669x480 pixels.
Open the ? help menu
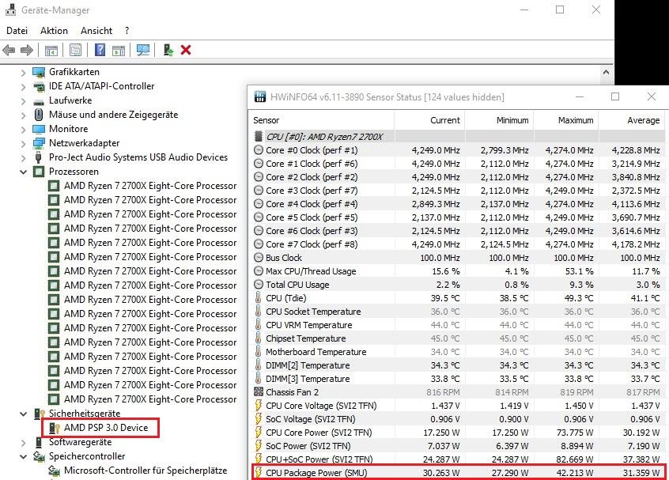(x=127, y=31)
